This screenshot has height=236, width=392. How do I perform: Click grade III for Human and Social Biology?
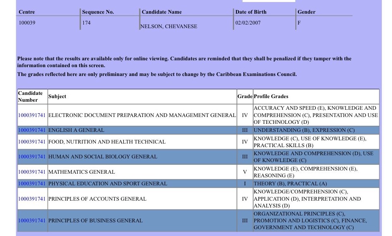[x=245, y=157]
